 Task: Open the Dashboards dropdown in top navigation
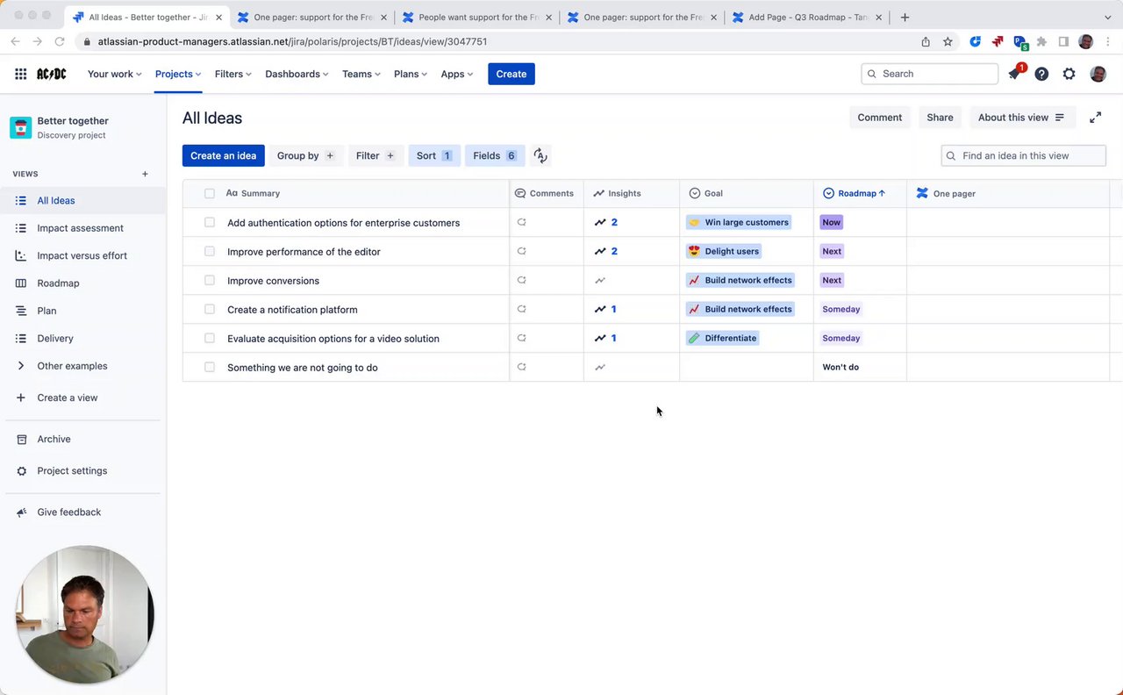pos(297,75)
